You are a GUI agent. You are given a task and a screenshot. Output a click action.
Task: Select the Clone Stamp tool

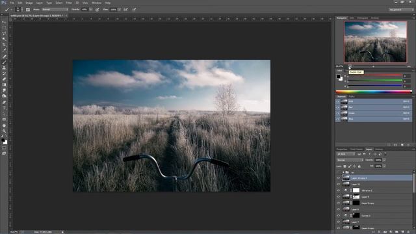pos(4,68)
